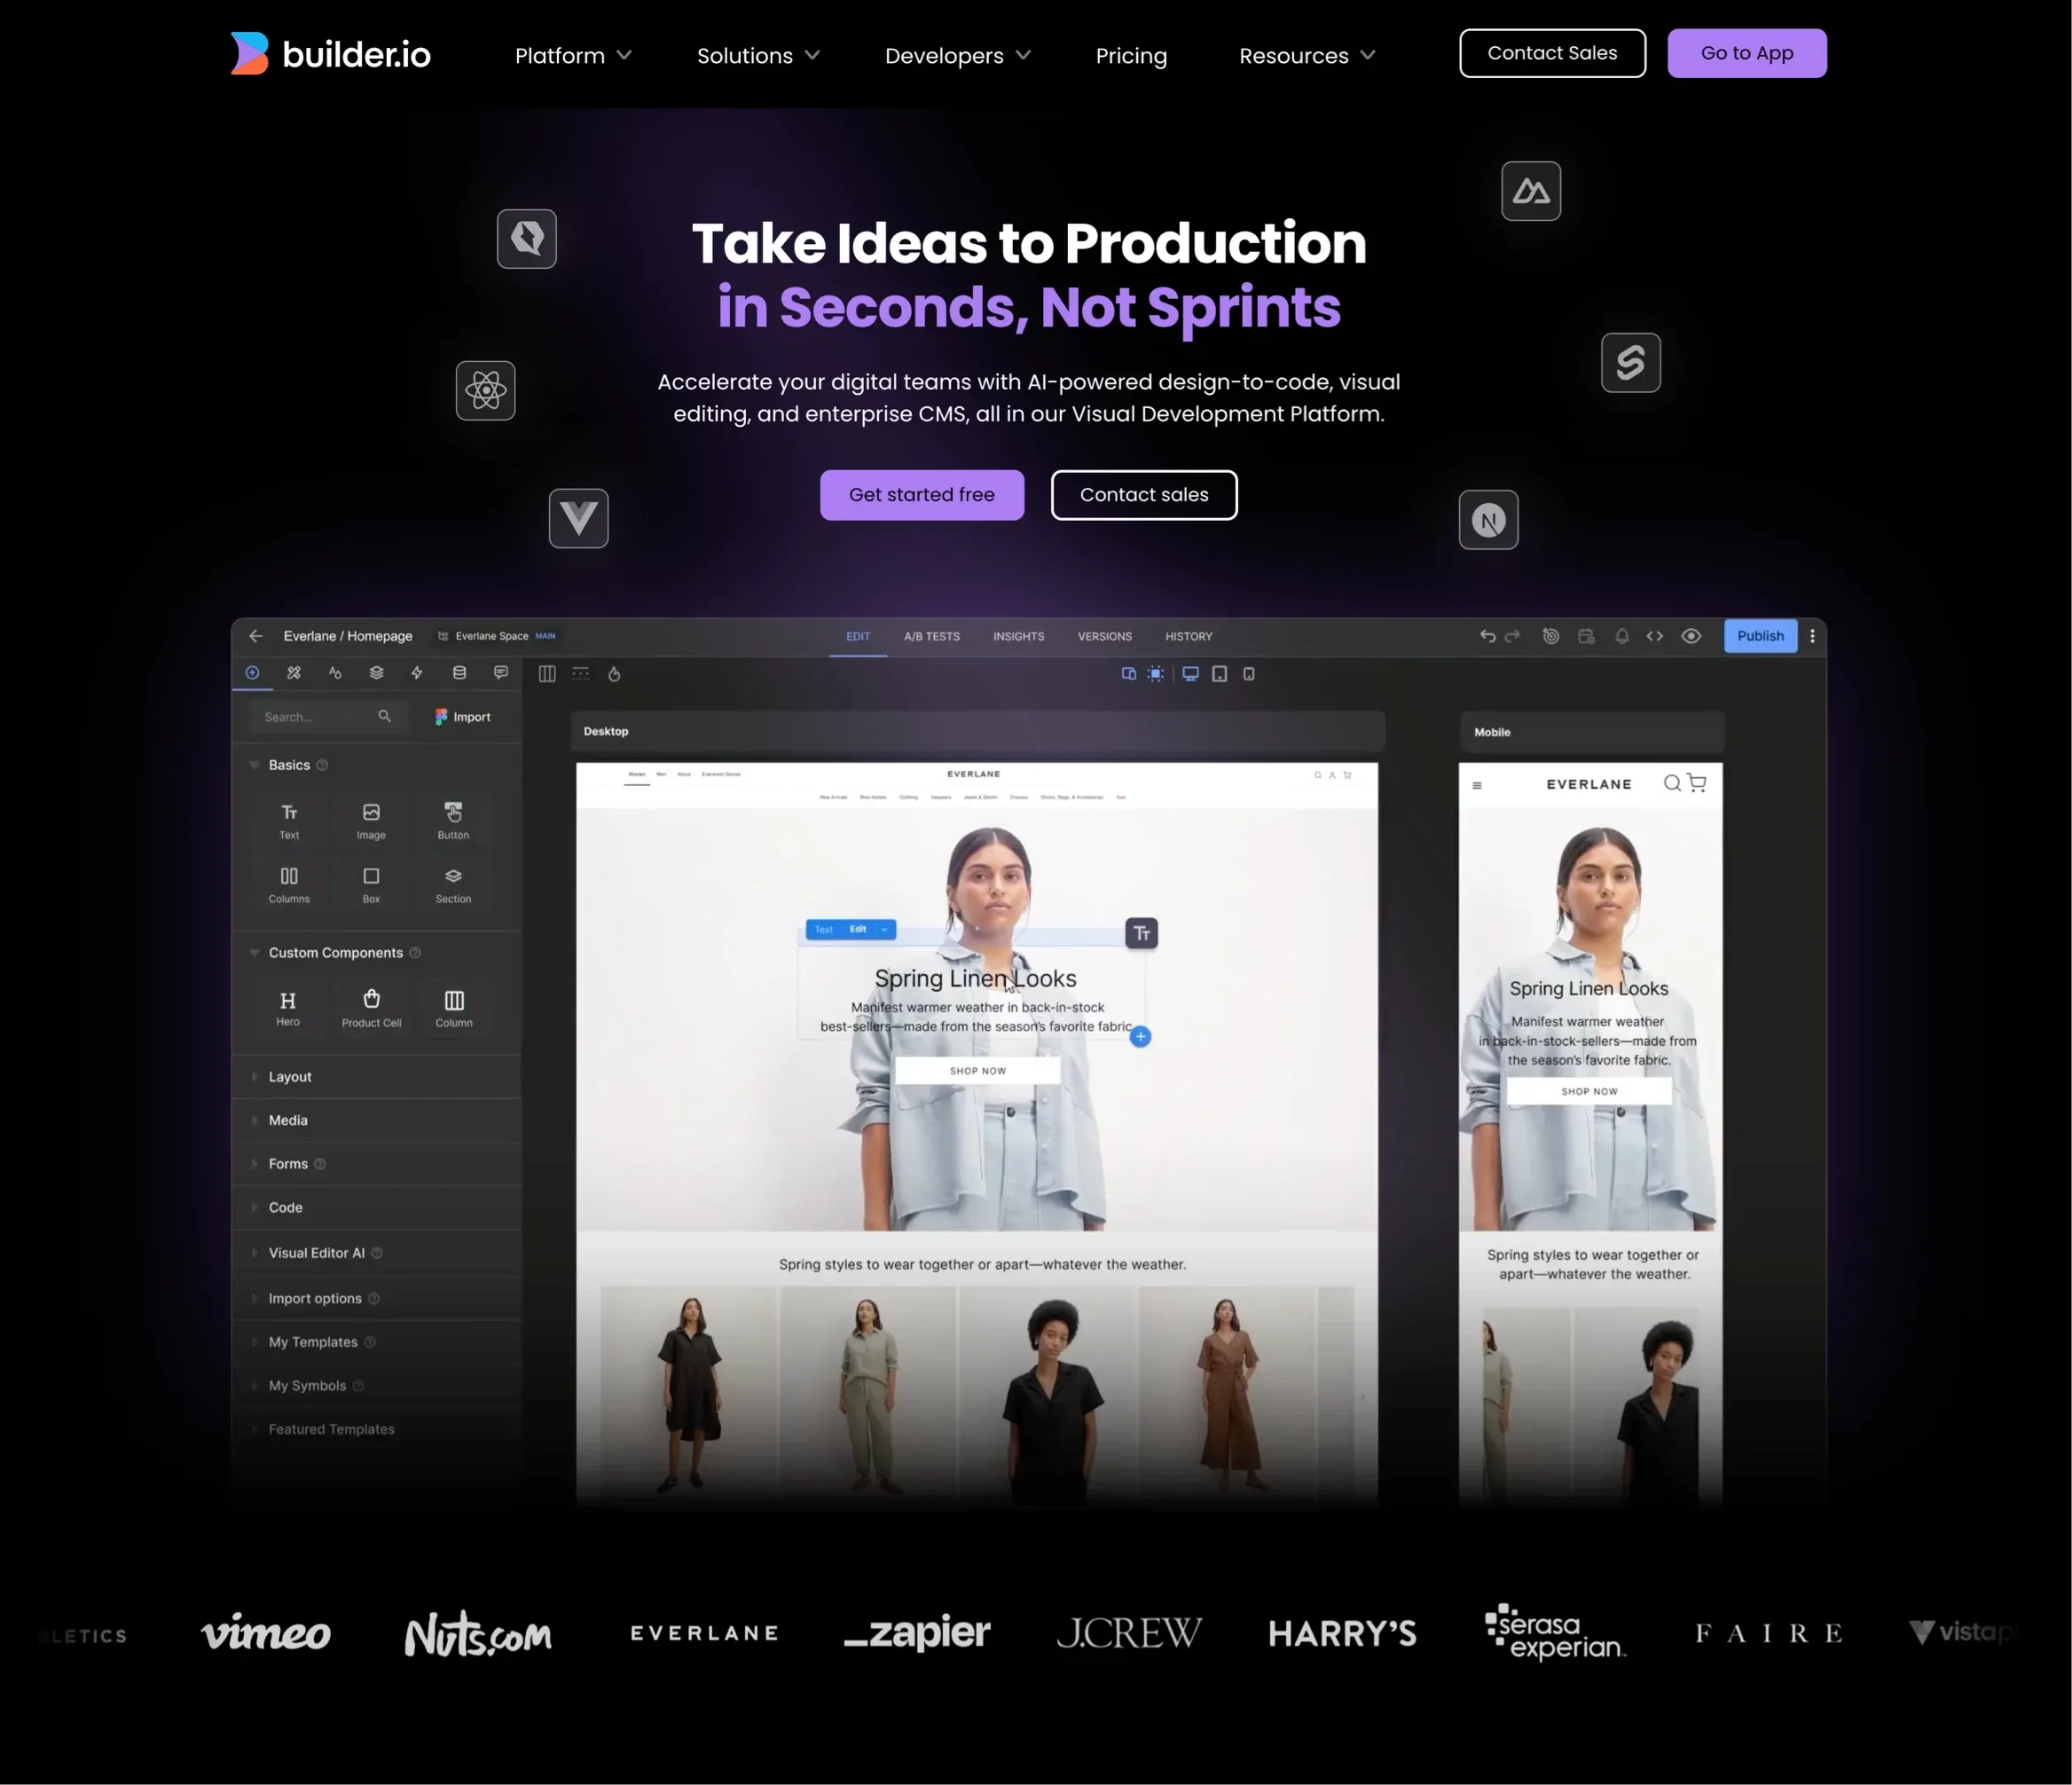Switch to mobile device view icon
This screenshot has height=1785, width=2072.
[x=1248, y=674]
